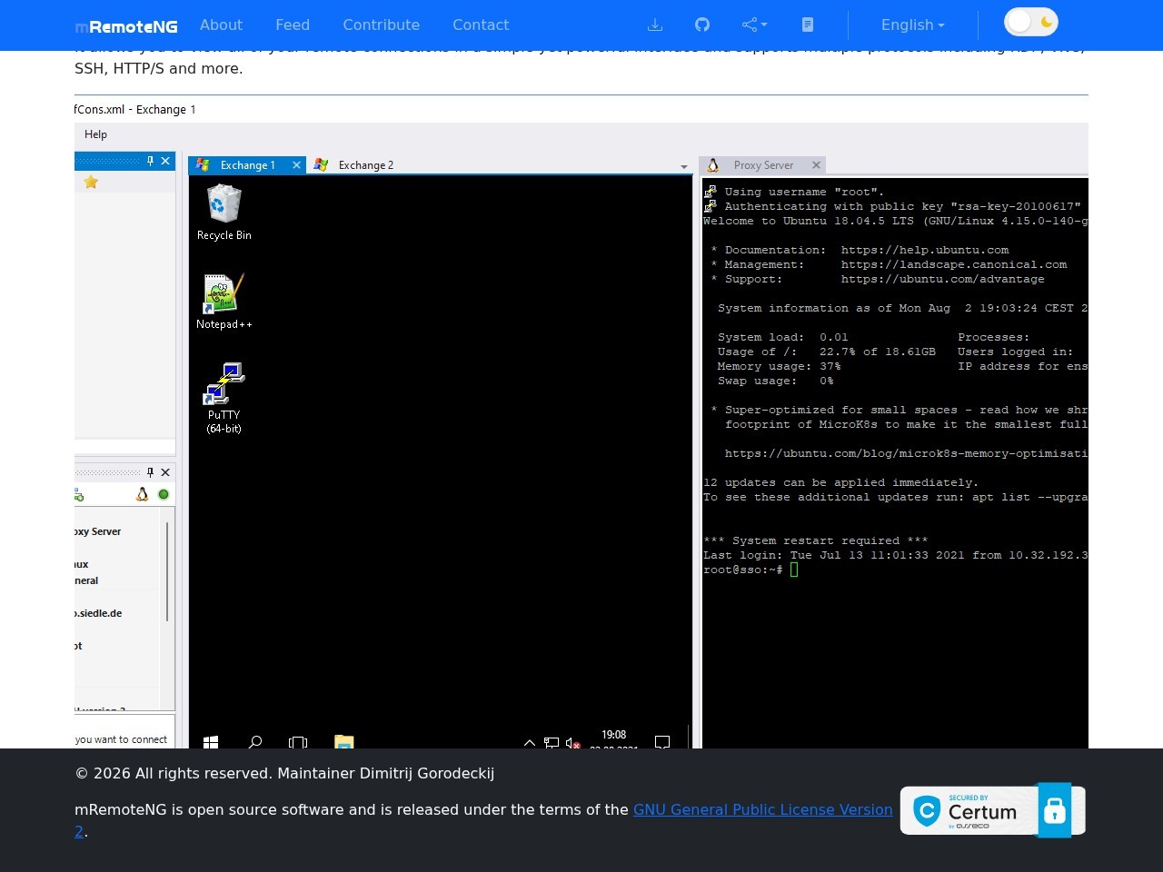Open the GitHub icon link
This screenshot has width=1163, height=872.
point(702,25)
